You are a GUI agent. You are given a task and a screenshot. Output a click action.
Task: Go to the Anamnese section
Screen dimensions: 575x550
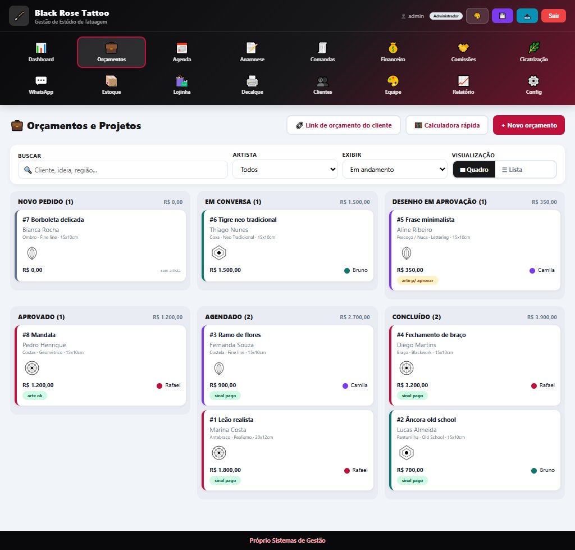pyautogui.click(x=252, y=52)
